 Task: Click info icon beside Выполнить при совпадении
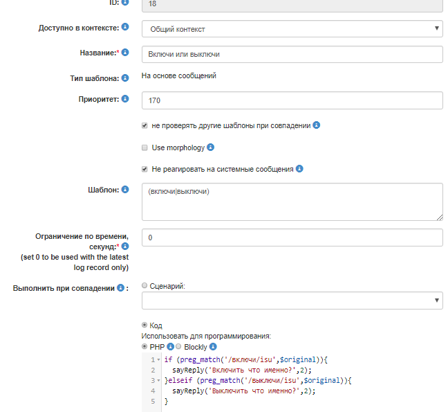click(x=120, y=287)
